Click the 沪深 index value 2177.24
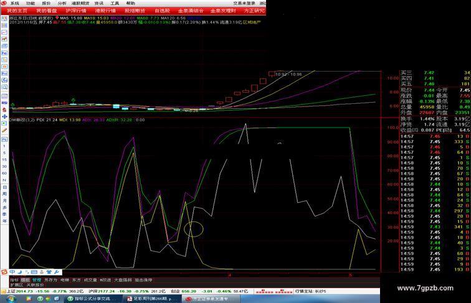 tap(106, 291)
